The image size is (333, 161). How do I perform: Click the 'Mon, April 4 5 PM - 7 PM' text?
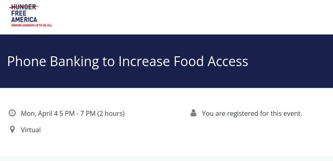click(x=58, y=113)
